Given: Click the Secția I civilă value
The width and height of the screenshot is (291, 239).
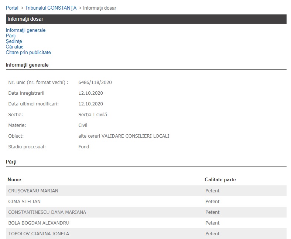Looking at the screenshot, I should [93, 115].
